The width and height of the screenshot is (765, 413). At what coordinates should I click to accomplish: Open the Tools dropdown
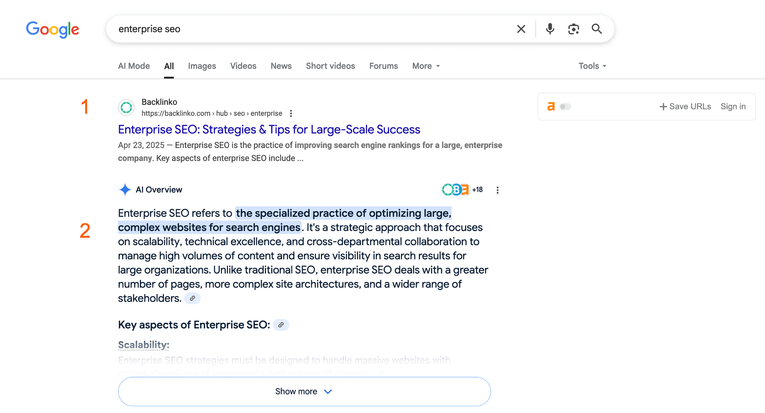click(592, 66)
